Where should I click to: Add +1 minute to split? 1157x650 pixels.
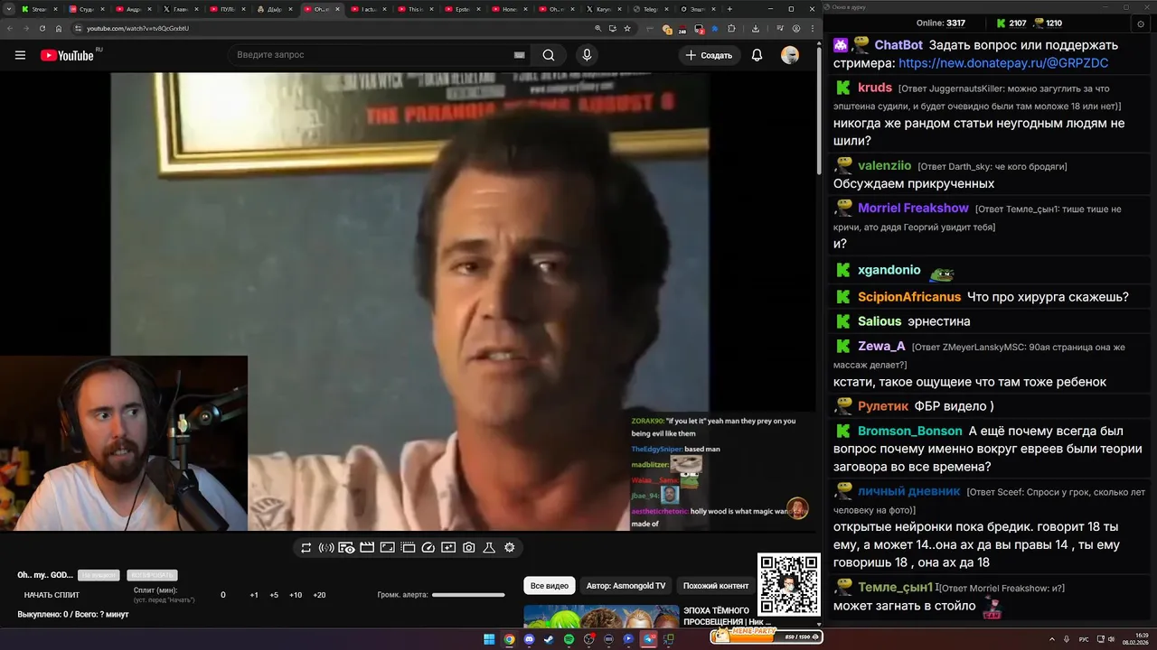pyautogui.click(x=254, y=595)
